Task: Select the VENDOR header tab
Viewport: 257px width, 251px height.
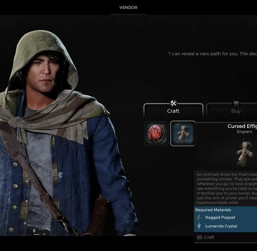Action: 128,8
